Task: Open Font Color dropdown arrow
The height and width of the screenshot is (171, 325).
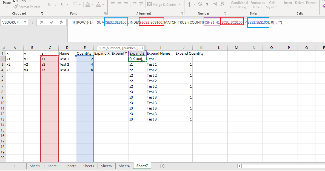Action: pos(103,4)
